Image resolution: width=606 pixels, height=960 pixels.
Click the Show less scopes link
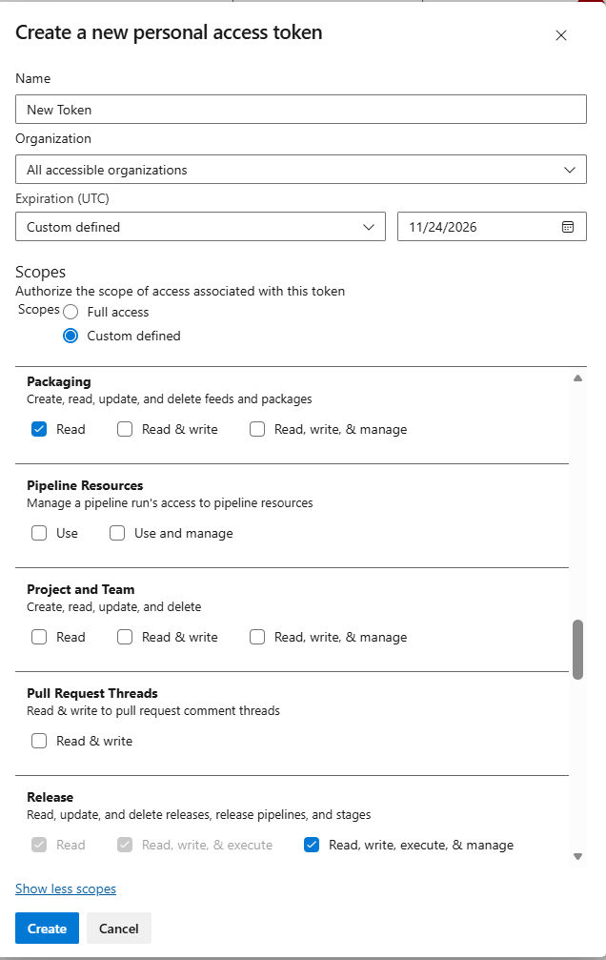[66, 889]
